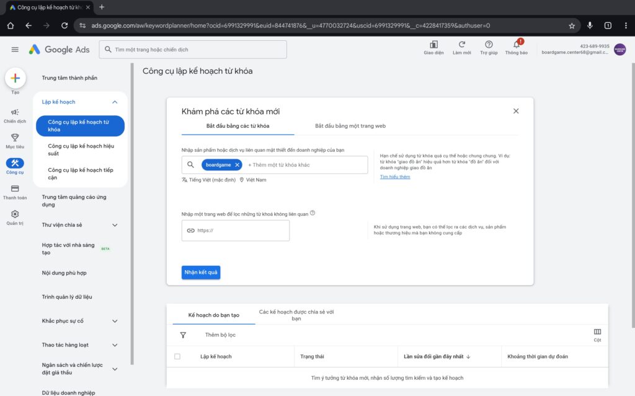Collapse the Lập kế hoạch section
635x396 pixels.
[x=115, y=102]
